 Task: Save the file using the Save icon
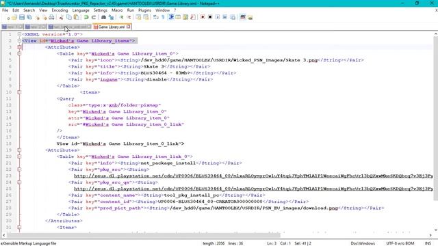click(22, 17)
